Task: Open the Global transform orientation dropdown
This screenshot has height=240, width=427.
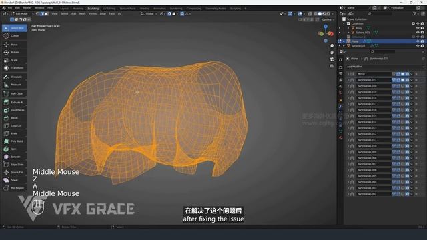Action: (x=149, y=13)
